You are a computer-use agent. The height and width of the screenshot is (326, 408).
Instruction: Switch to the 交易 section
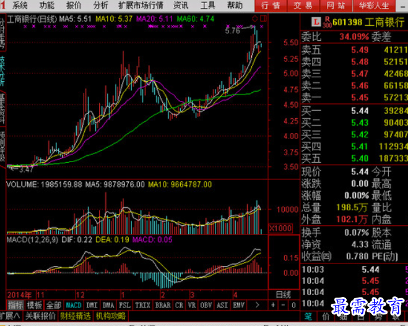[303, 6]
